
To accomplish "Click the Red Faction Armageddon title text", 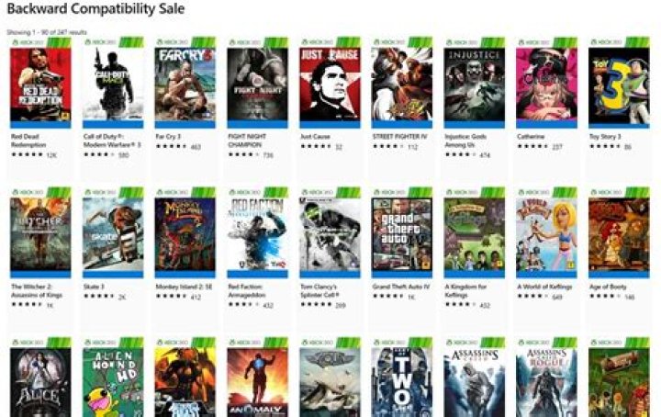I will [x=247, y=290].
